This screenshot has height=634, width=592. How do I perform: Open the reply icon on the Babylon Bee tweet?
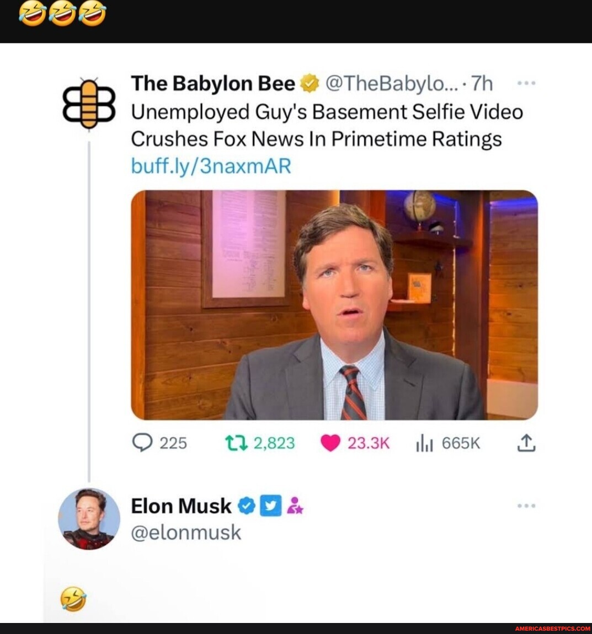tap(144, 442)
